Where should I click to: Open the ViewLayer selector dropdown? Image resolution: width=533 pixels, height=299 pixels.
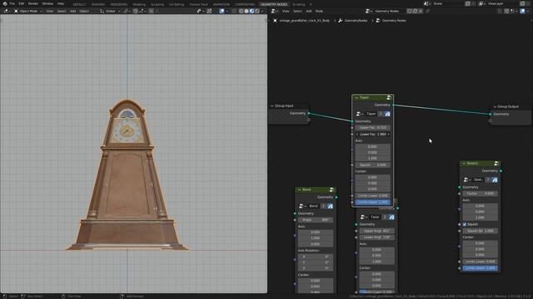pos(482,3)
